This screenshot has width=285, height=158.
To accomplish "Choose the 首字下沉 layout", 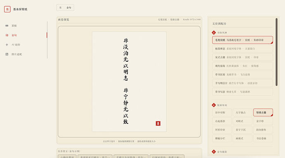I will pyautogui.click(x=242, y=130).
